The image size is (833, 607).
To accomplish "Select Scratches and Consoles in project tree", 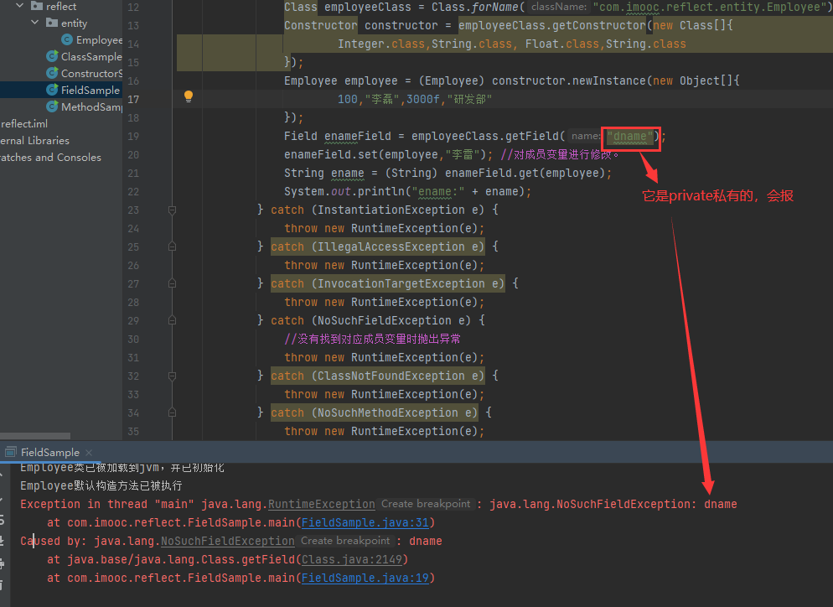I will point(50,158).
